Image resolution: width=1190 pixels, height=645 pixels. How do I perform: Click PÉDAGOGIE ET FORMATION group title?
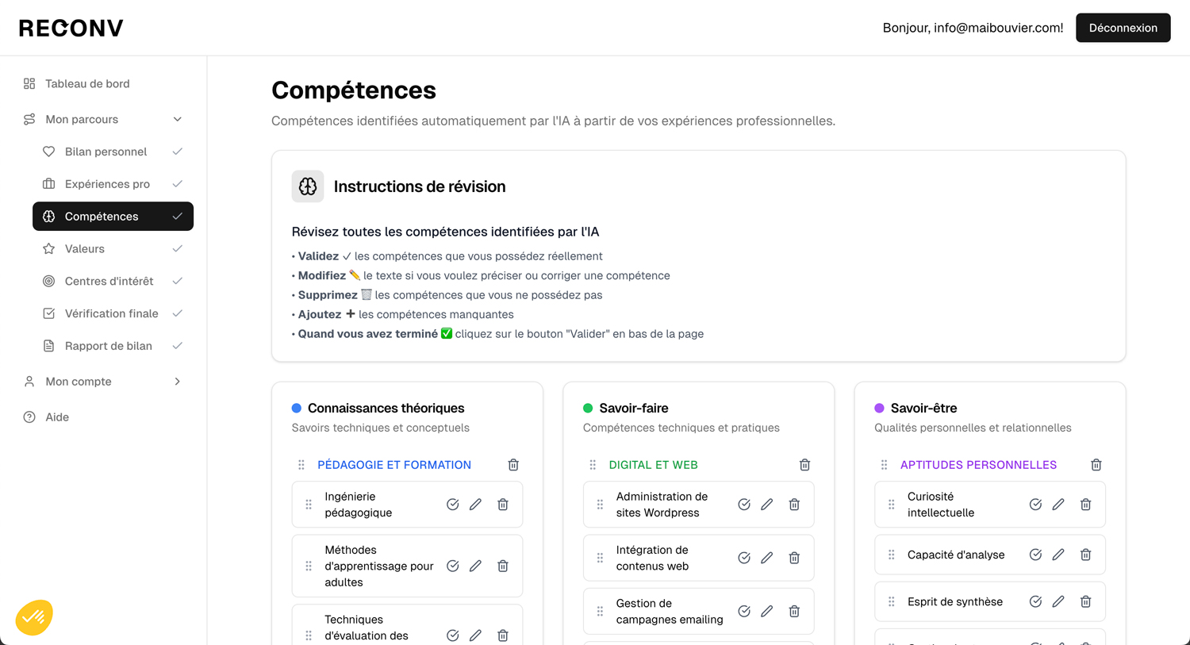[x=394, y=465]
